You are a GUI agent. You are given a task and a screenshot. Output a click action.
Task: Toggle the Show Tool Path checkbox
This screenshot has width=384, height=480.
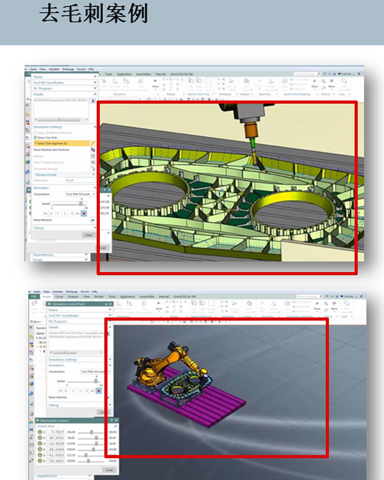click(x=35, y=138)
